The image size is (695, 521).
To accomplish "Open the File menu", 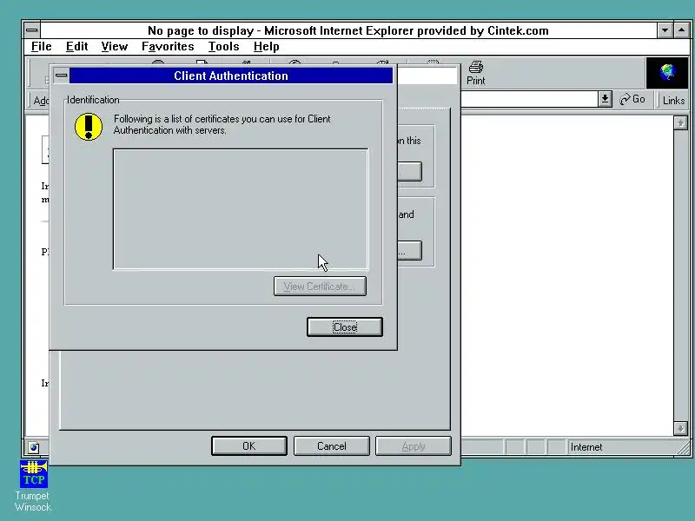I will pos(41,47).
